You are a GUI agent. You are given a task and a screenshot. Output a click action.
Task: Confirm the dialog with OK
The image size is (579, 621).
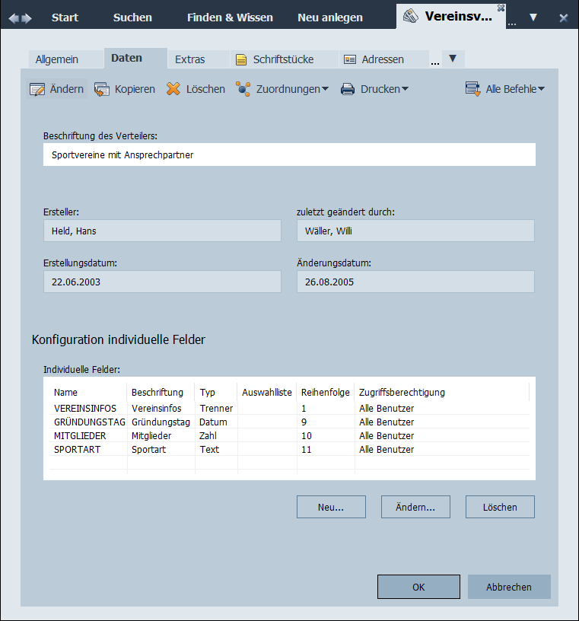418,587
